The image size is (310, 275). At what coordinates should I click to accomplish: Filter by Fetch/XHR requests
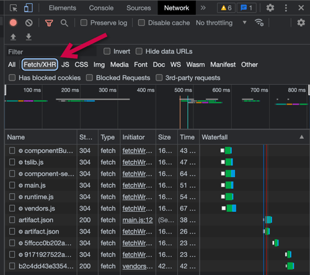[40, 64]
